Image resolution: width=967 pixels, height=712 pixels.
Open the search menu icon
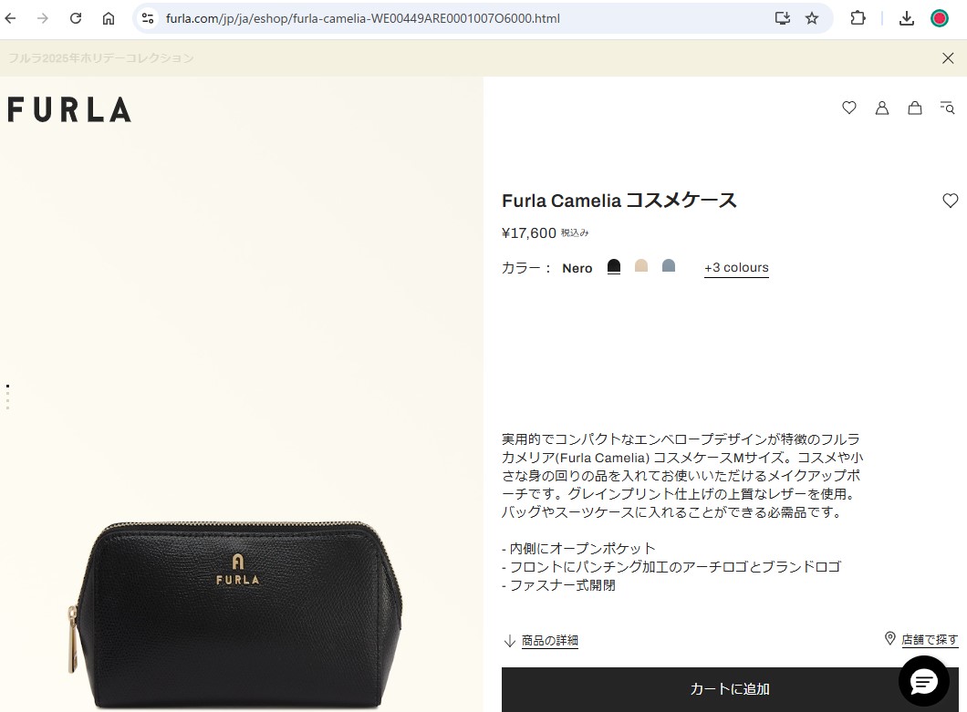click(947, 108)
